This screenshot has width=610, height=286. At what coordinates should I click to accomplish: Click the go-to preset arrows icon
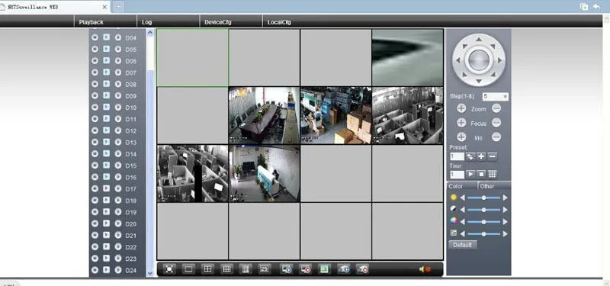coord(470,157)
